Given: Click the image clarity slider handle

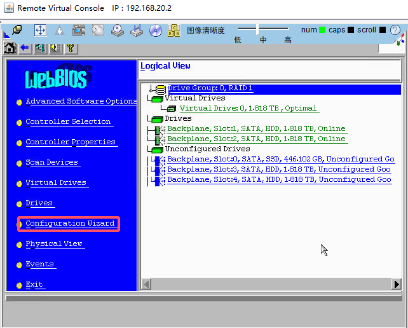Looking at the screenshot, I should (257, 29).
